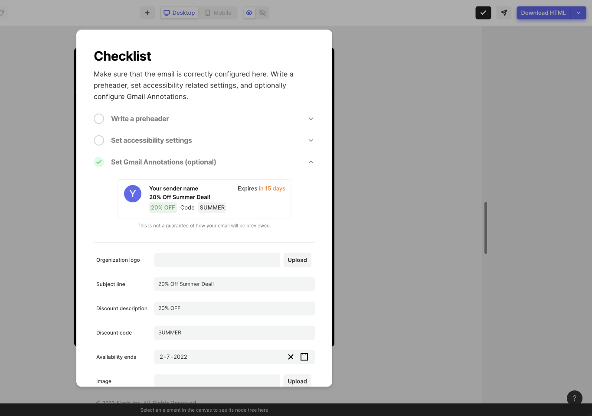This screenshot has width=592, height=416.
Task: Click the plus icon to add element
Action: click(x=147, y=13)
